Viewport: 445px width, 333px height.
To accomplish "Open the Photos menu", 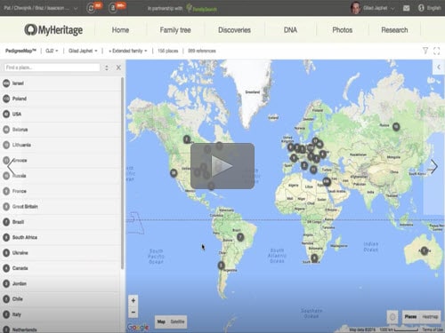I will point(343,30).
